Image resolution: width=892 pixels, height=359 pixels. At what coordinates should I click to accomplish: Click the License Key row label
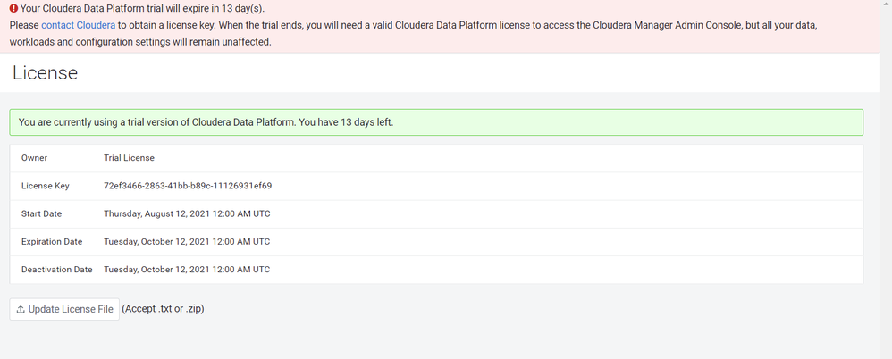point(46,186)
